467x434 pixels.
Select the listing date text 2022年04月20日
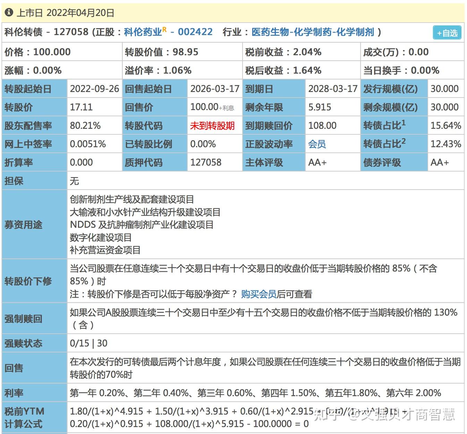pyautogui.click(x=80, y=13)
